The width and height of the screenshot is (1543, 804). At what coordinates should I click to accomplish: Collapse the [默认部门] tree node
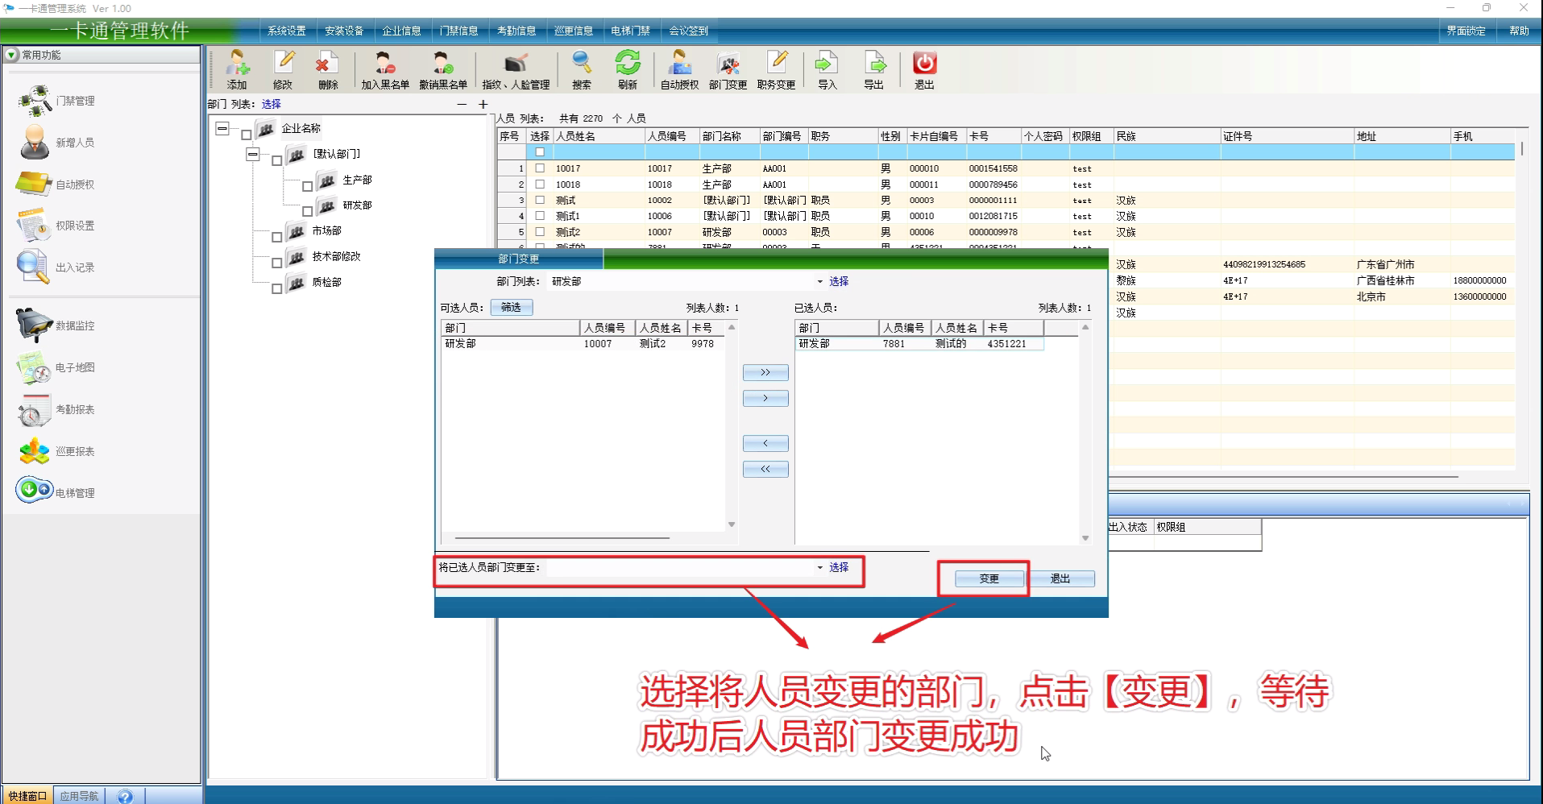tap(252, 154)
